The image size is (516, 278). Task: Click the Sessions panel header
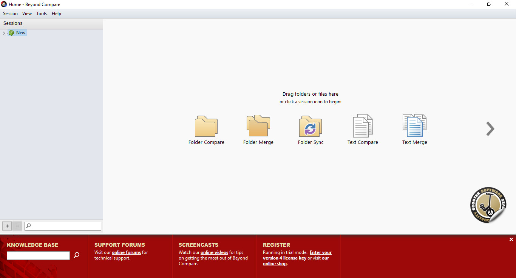pos(51,23)
